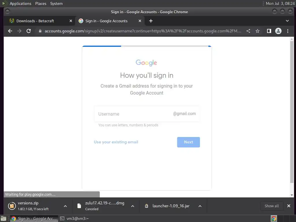
Task: Close the Sign in - Google Accounts tab
Action: [140, 21]
